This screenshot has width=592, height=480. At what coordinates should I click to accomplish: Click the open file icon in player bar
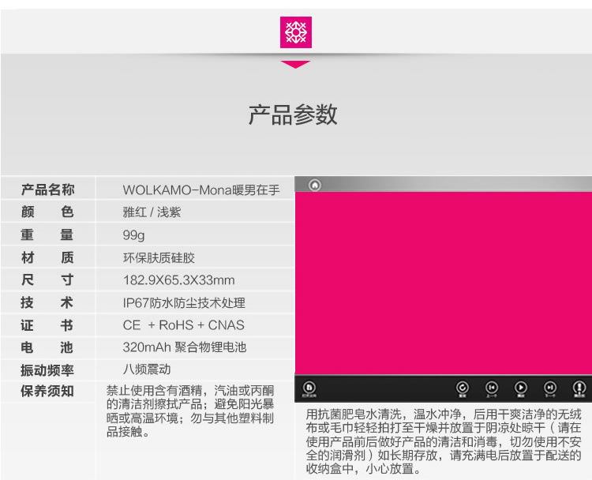point(309,388)
